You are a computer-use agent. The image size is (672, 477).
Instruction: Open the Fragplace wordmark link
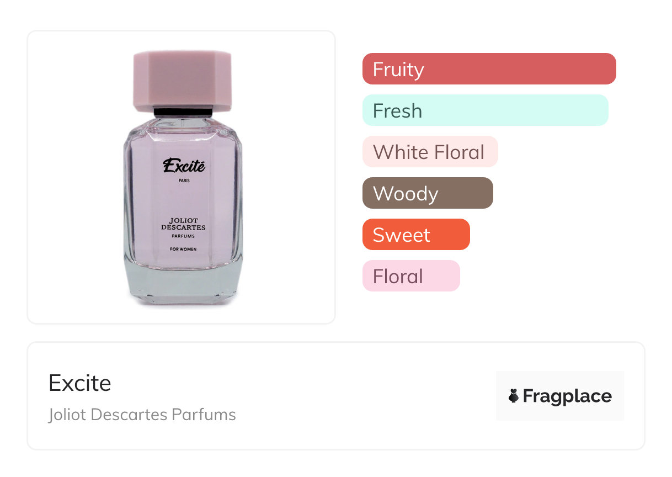[567, 396]
